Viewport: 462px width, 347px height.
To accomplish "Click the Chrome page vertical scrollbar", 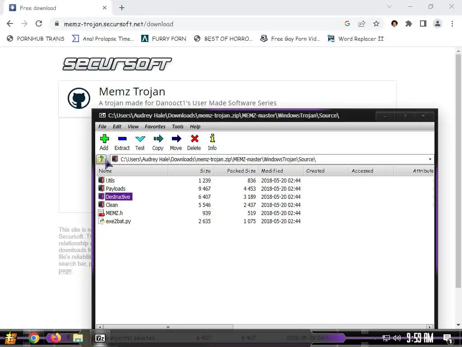I will click(458, 171).
